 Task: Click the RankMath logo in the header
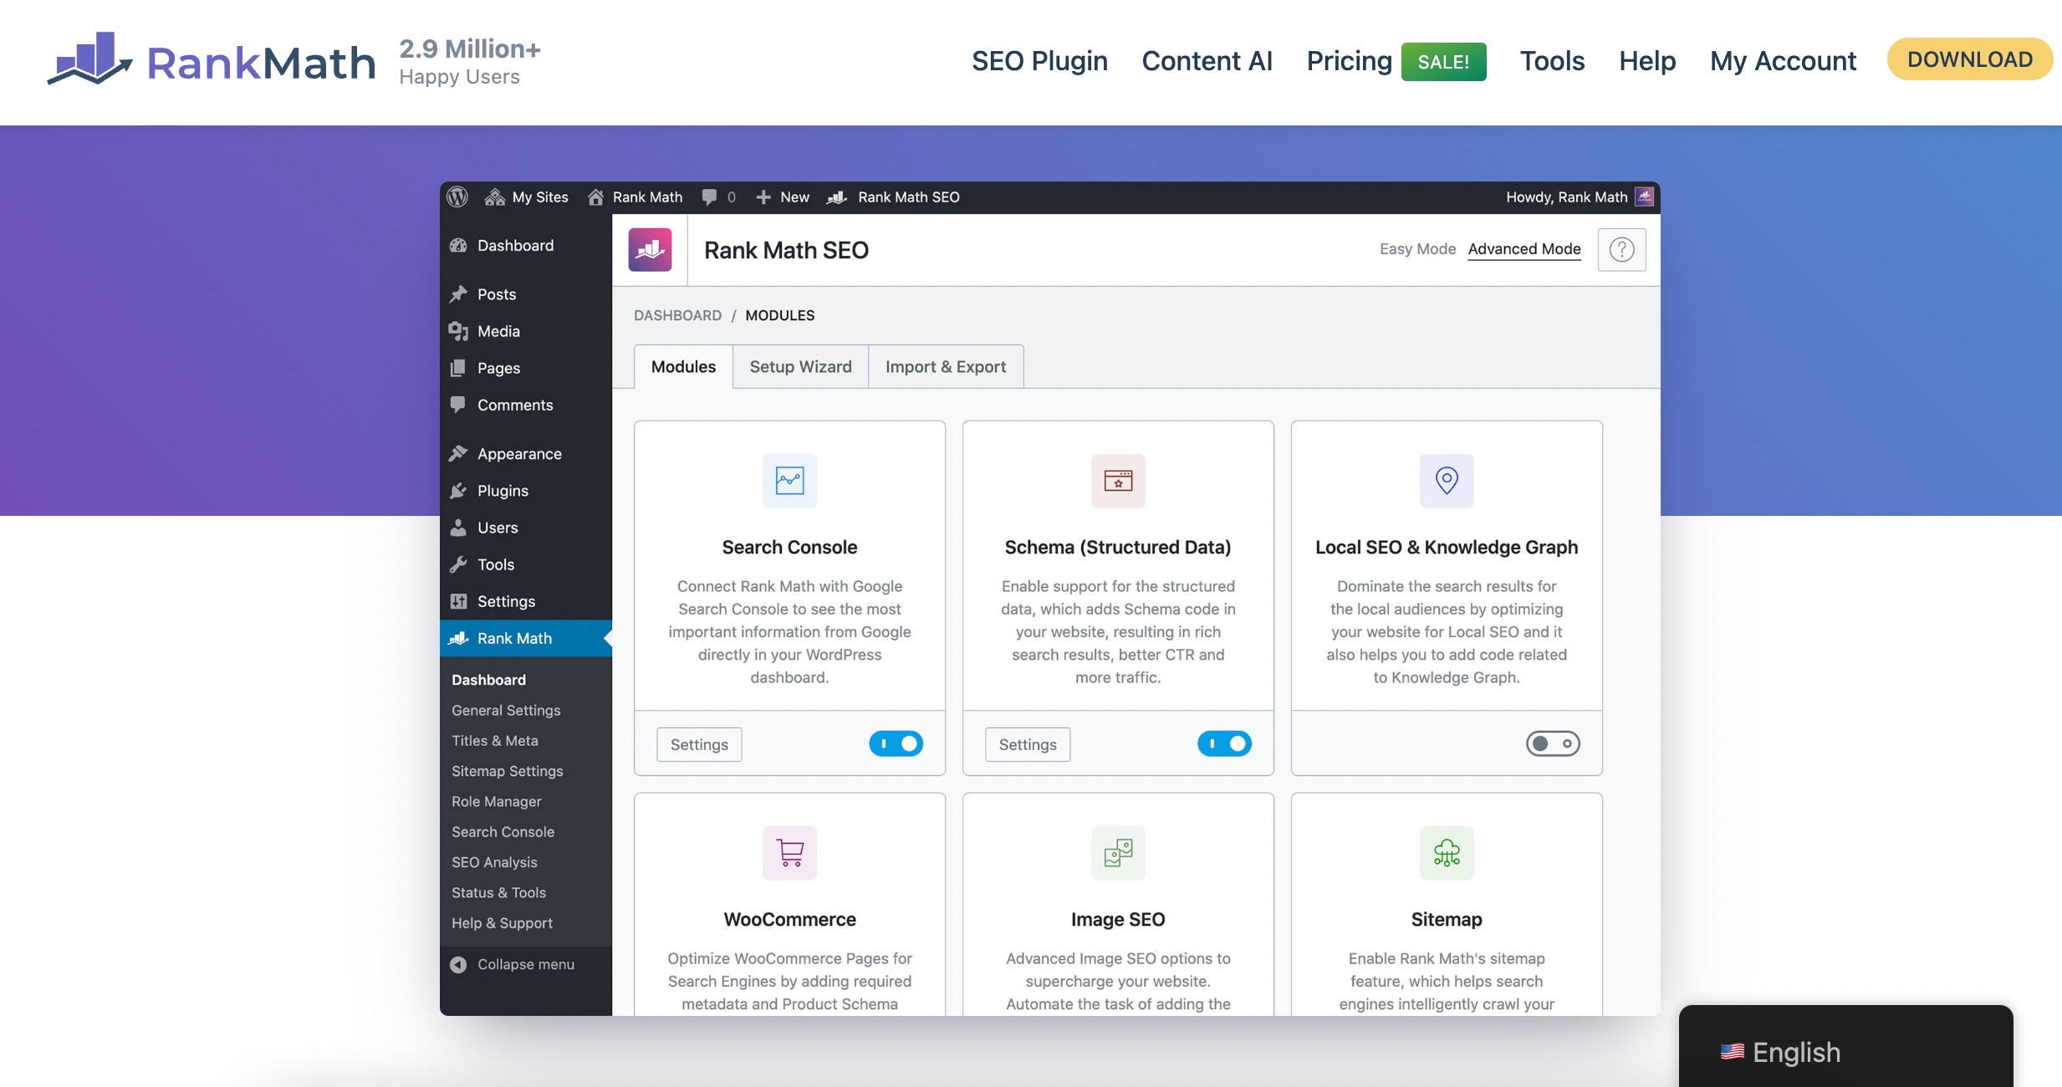pyautogui.click(x=211, y=61)
